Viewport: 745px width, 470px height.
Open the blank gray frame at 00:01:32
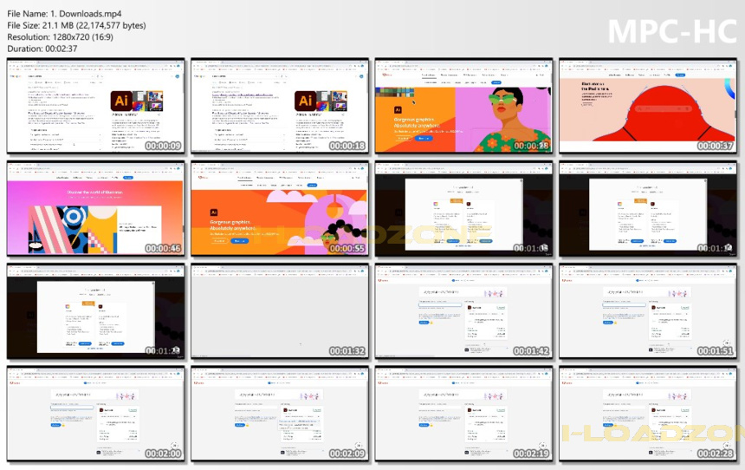[280, 311]
